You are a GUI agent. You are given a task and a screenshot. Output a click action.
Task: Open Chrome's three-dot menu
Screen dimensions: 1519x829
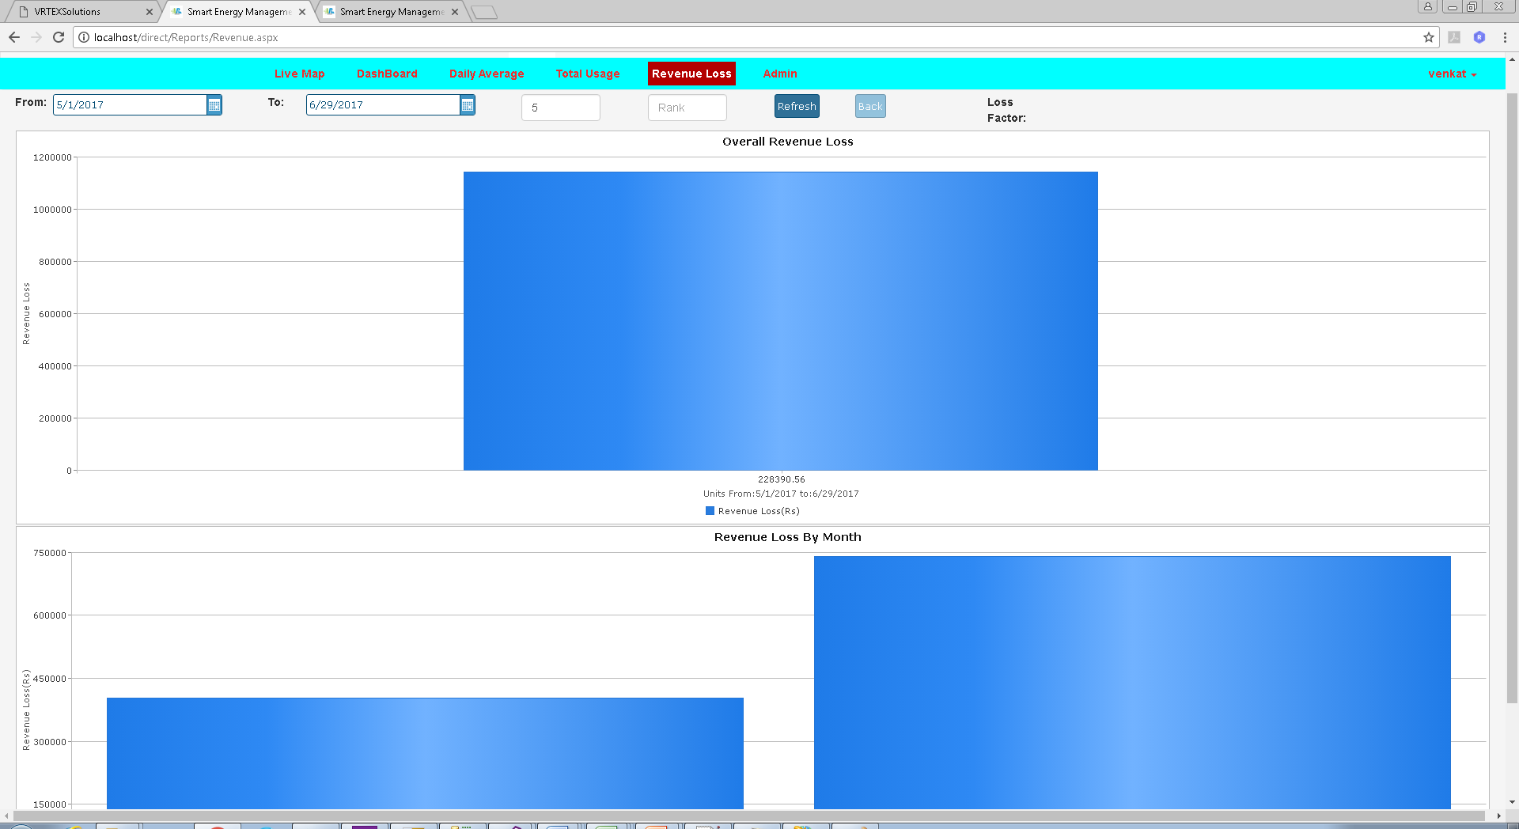(x=1504, y=37)
